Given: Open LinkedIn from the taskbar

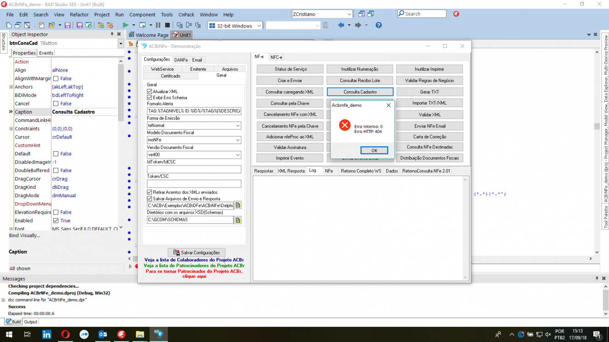Looking at the screenshot, I should tap(47, 334).
